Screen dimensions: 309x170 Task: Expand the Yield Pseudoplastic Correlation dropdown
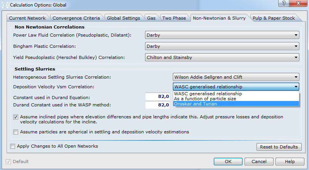tap(223, 57)
